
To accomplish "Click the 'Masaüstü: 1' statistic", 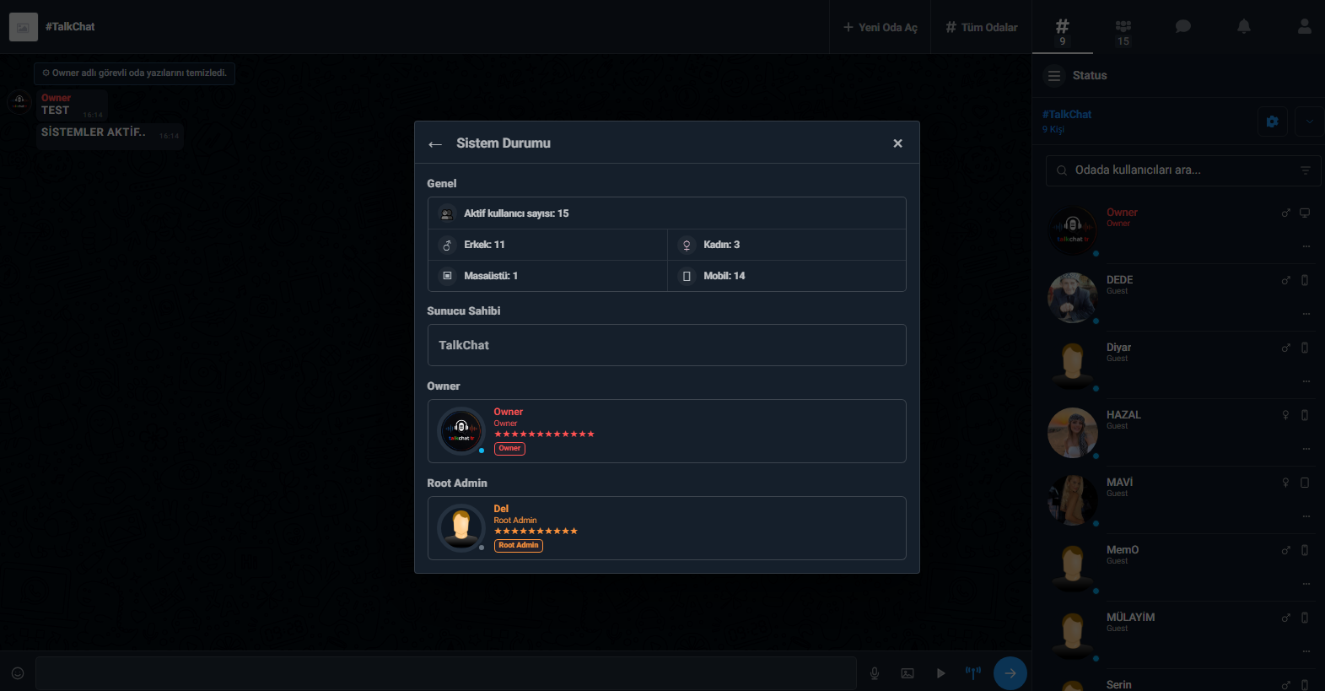I will click(x=548, y=276).
